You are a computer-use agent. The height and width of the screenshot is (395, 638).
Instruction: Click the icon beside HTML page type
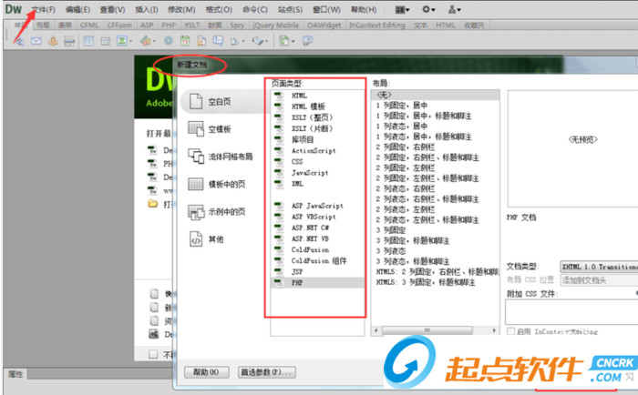tap(279, 96)
